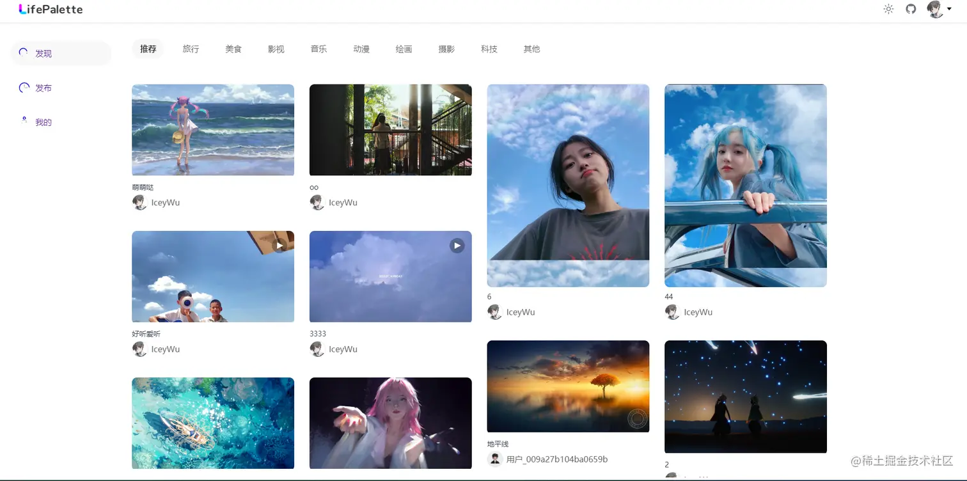Open the 3333 purple cloud thumbnail
The width and height of the screenshot is (967, 481).
click(x=391, y=276)
